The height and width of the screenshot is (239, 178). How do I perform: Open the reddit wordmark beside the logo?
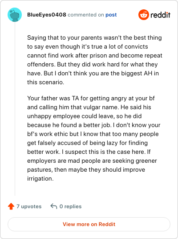point(160,15)
